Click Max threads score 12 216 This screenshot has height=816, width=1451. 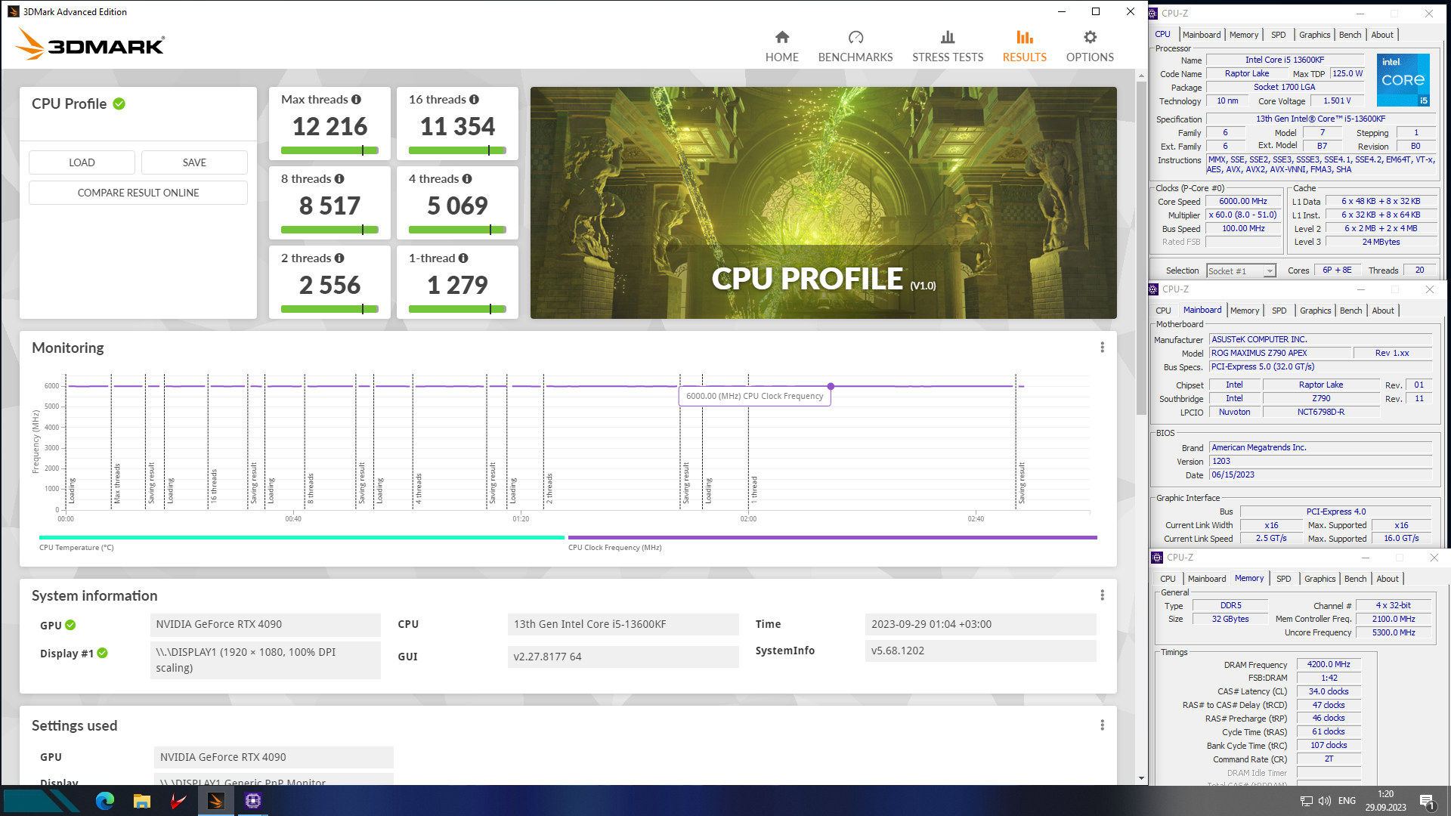pyautogui.click(x=329, y=126)
